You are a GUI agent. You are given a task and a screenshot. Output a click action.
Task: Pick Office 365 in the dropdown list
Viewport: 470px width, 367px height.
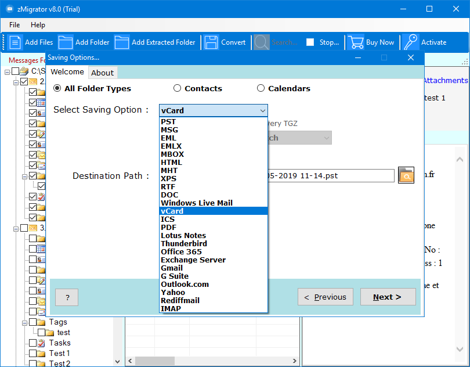pos(181,252)
